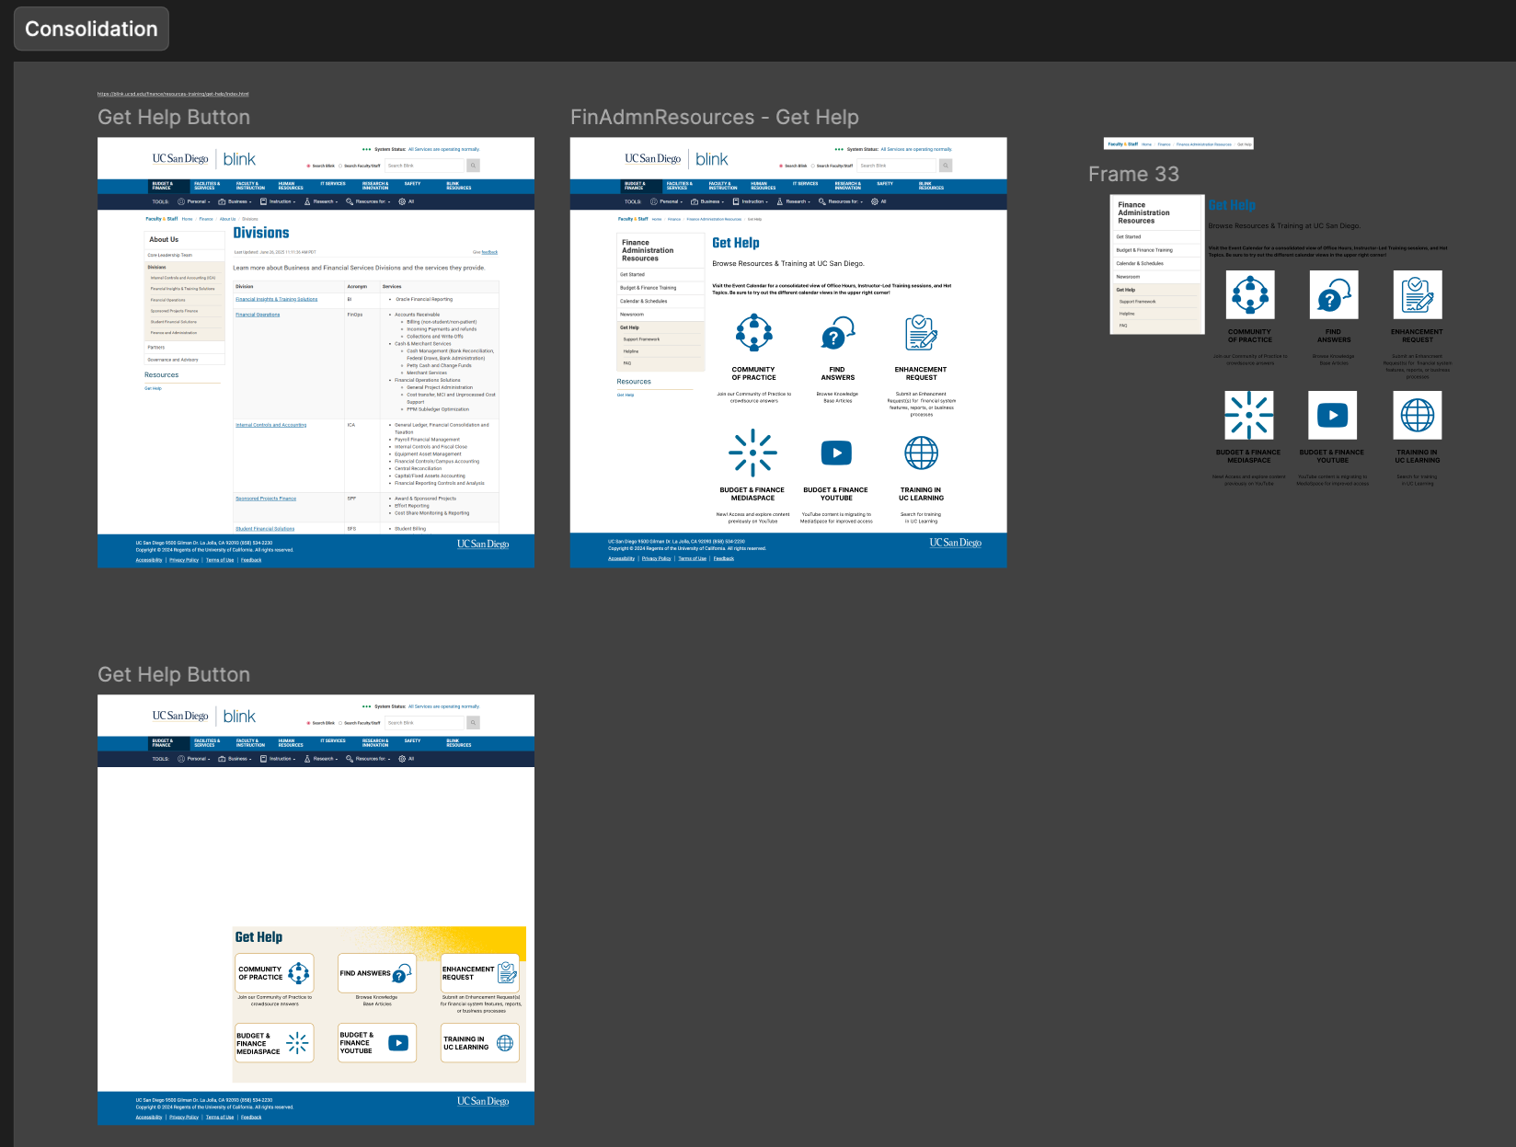Click Enhancement Request clipboard icon in FinAdmnResources frame
This screenshot has height=1147, width=1516.
coord(921,333)
